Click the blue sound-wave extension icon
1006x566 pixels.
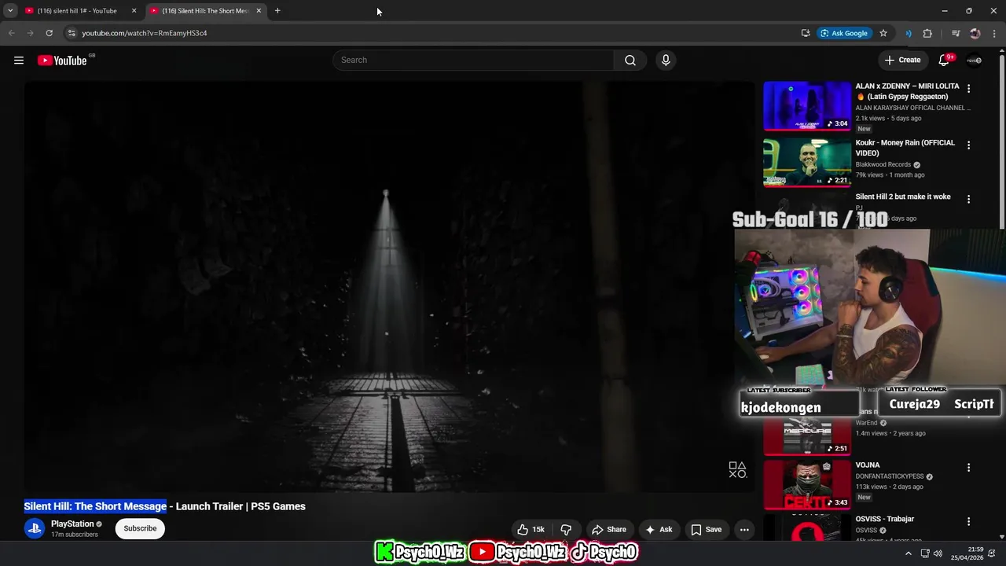[x=909, y=33]
